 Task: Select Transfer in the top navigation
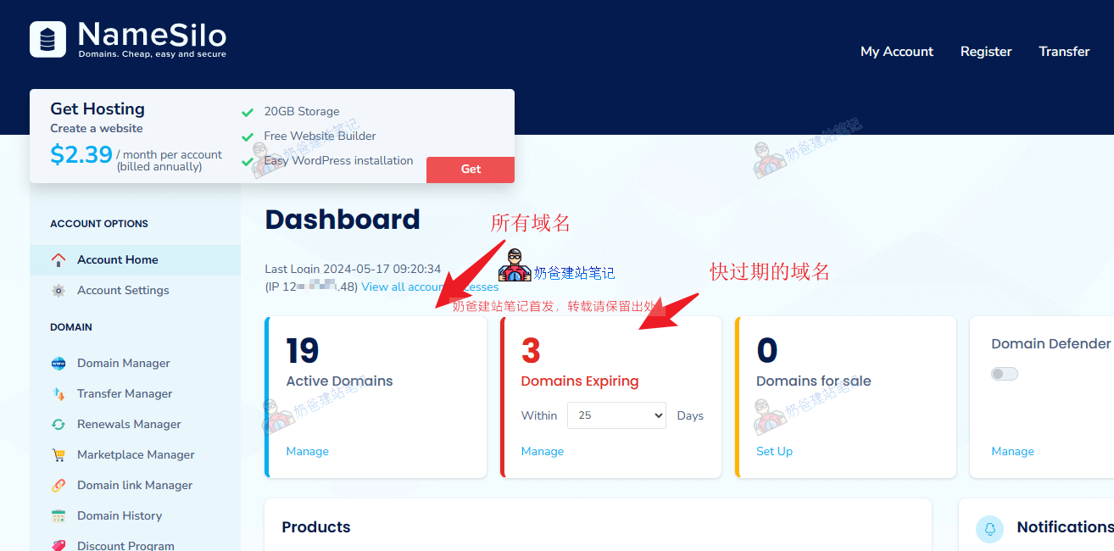pyautogui.click(x=1064, y=52)
